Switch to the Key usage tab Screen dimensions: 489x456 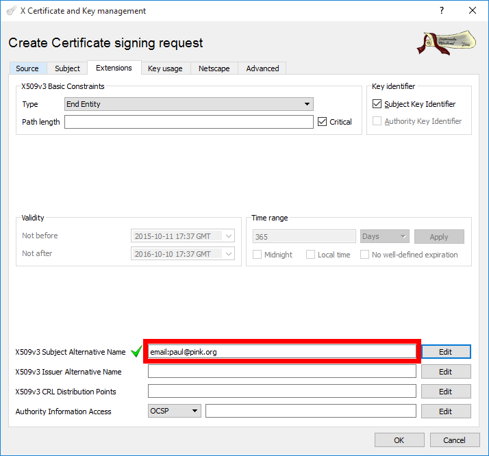[x=165, y=68]
